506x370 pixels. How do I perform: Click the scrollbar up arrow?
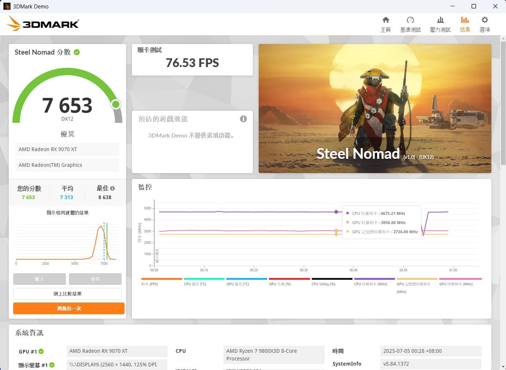[x=503, y=38]
